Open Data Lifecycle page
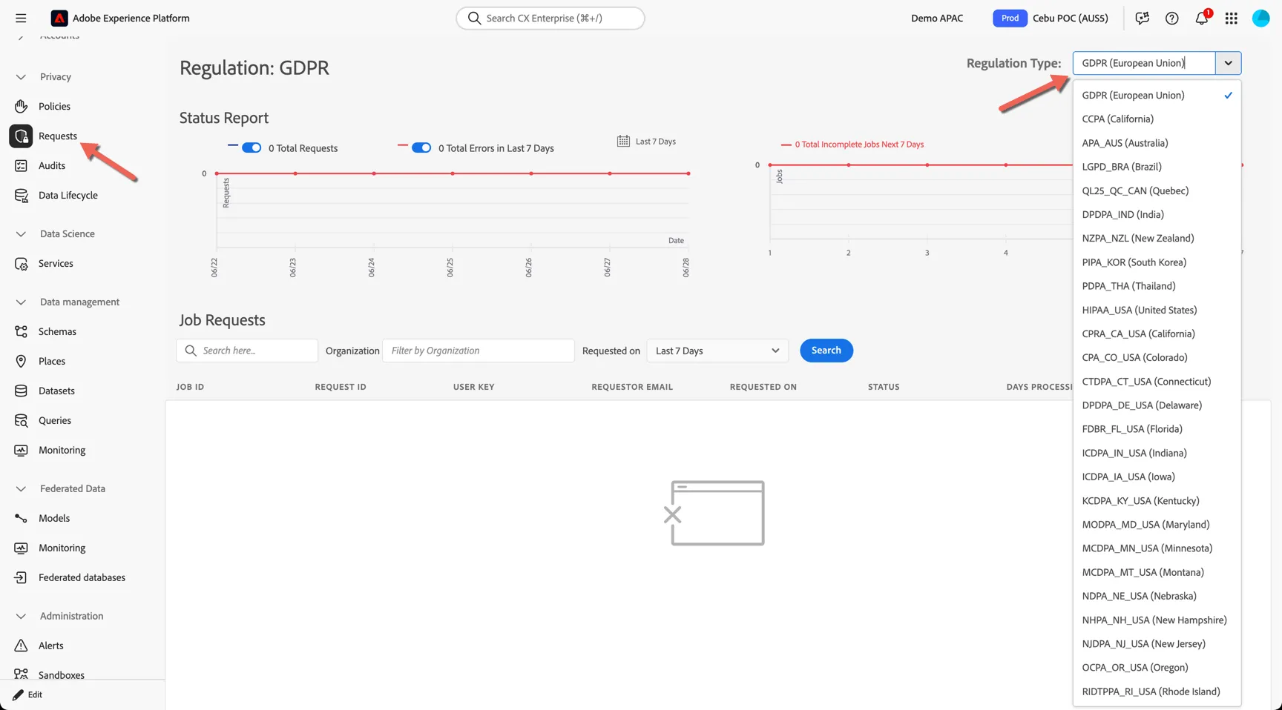Screen dimensions: 1282x710 [68, 195]
